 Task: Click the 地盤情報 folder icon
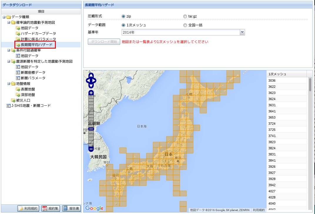click(x=13, y=84)
